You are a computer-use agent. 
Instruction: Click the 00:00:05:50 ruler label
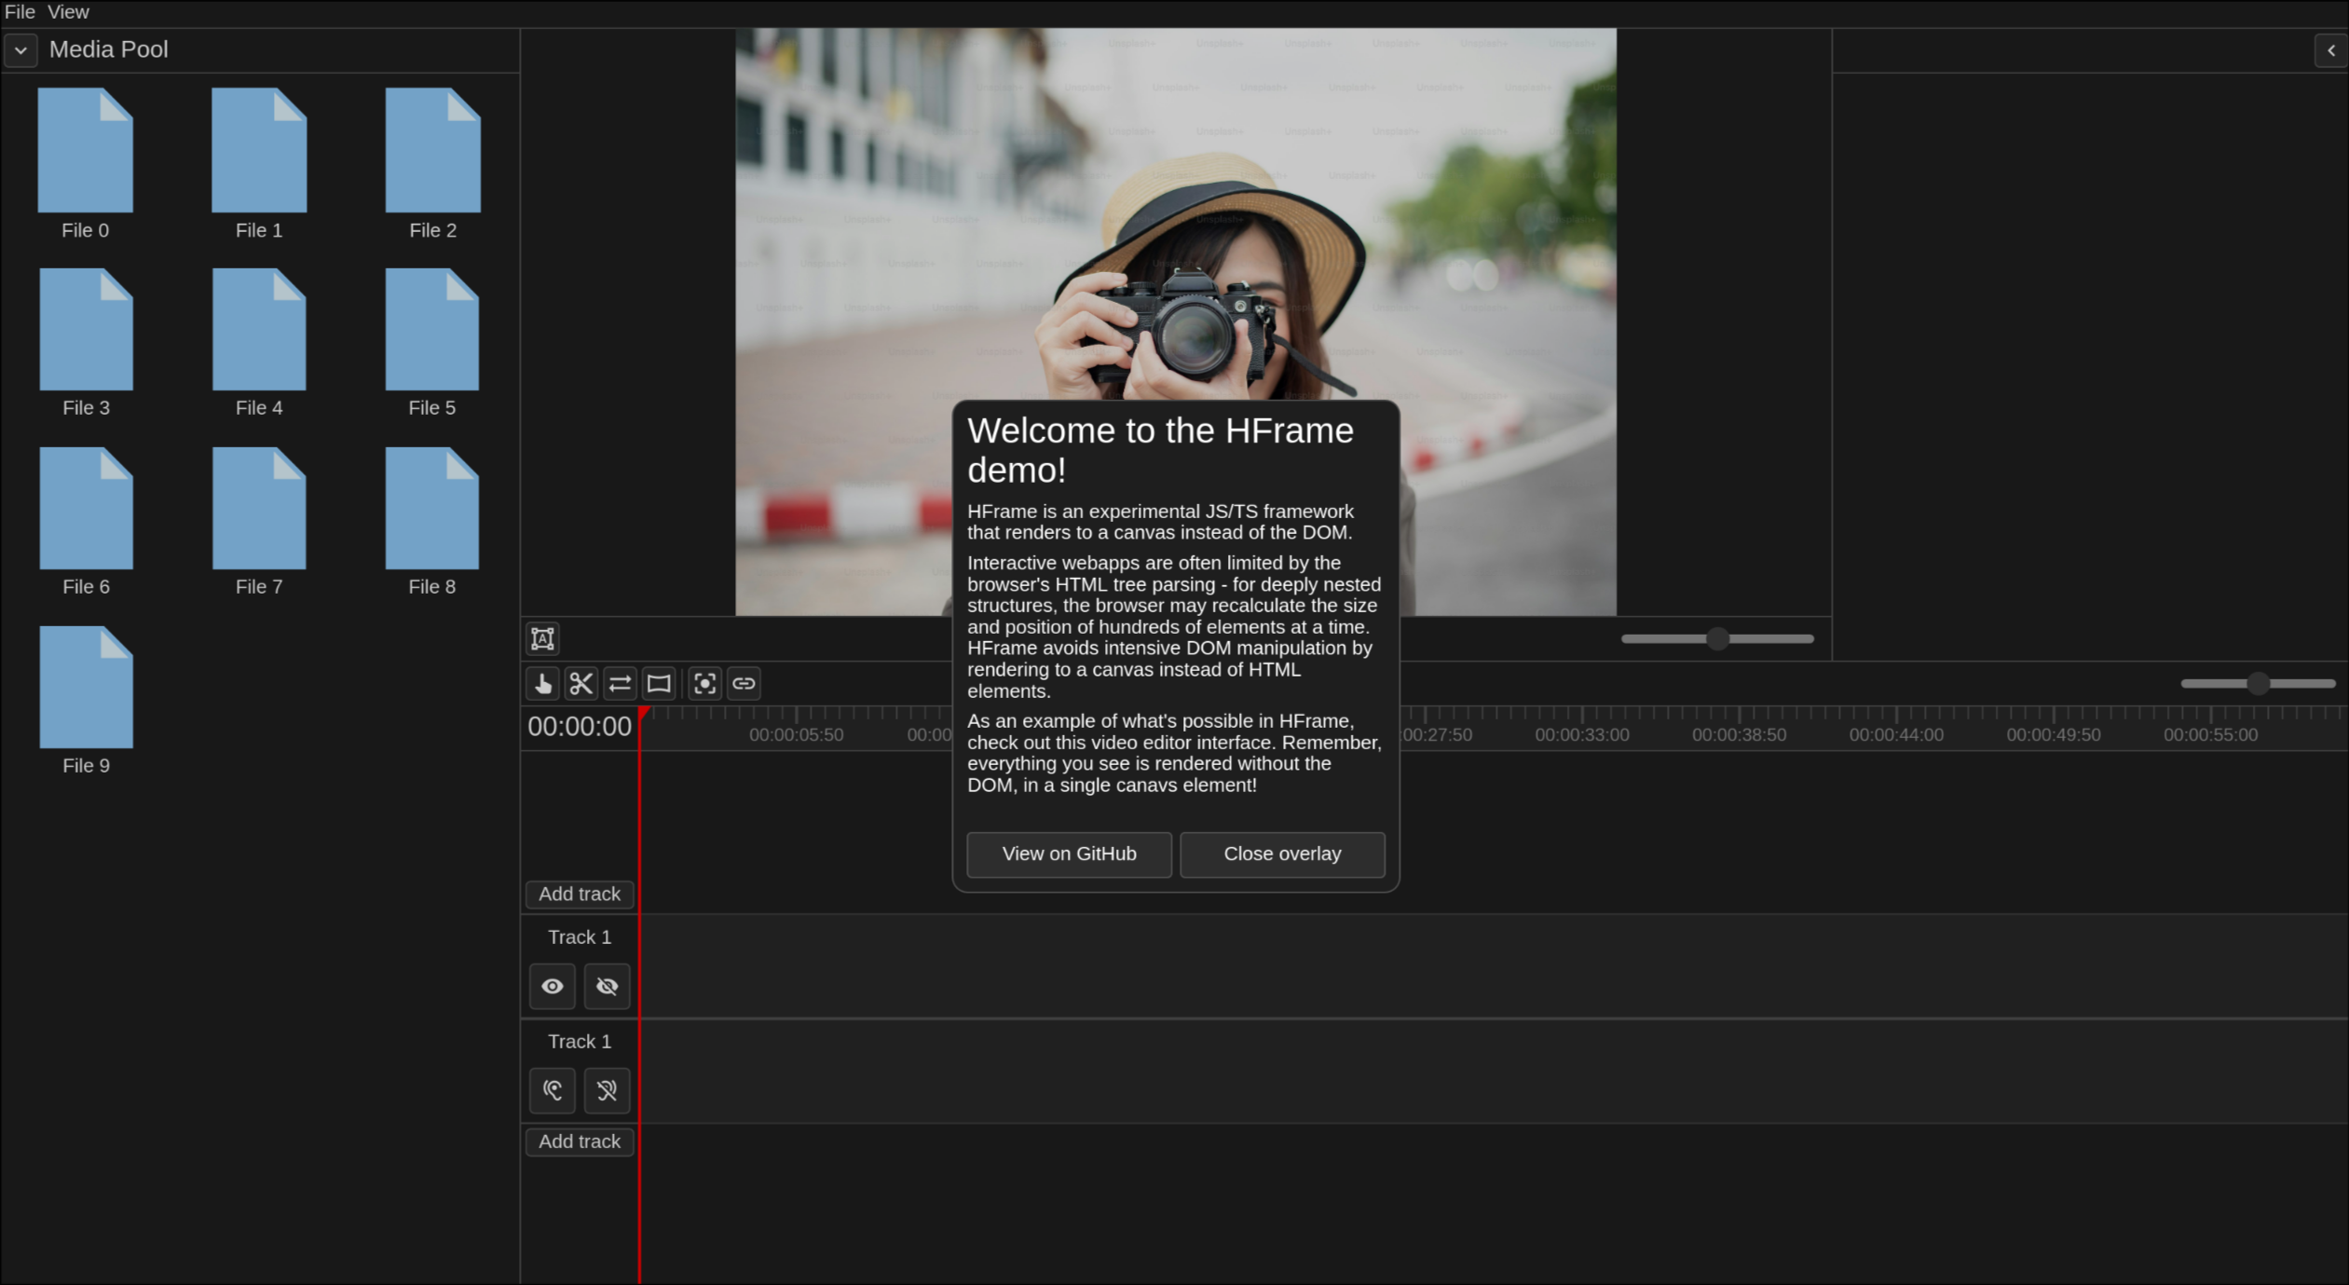[797, 735]
